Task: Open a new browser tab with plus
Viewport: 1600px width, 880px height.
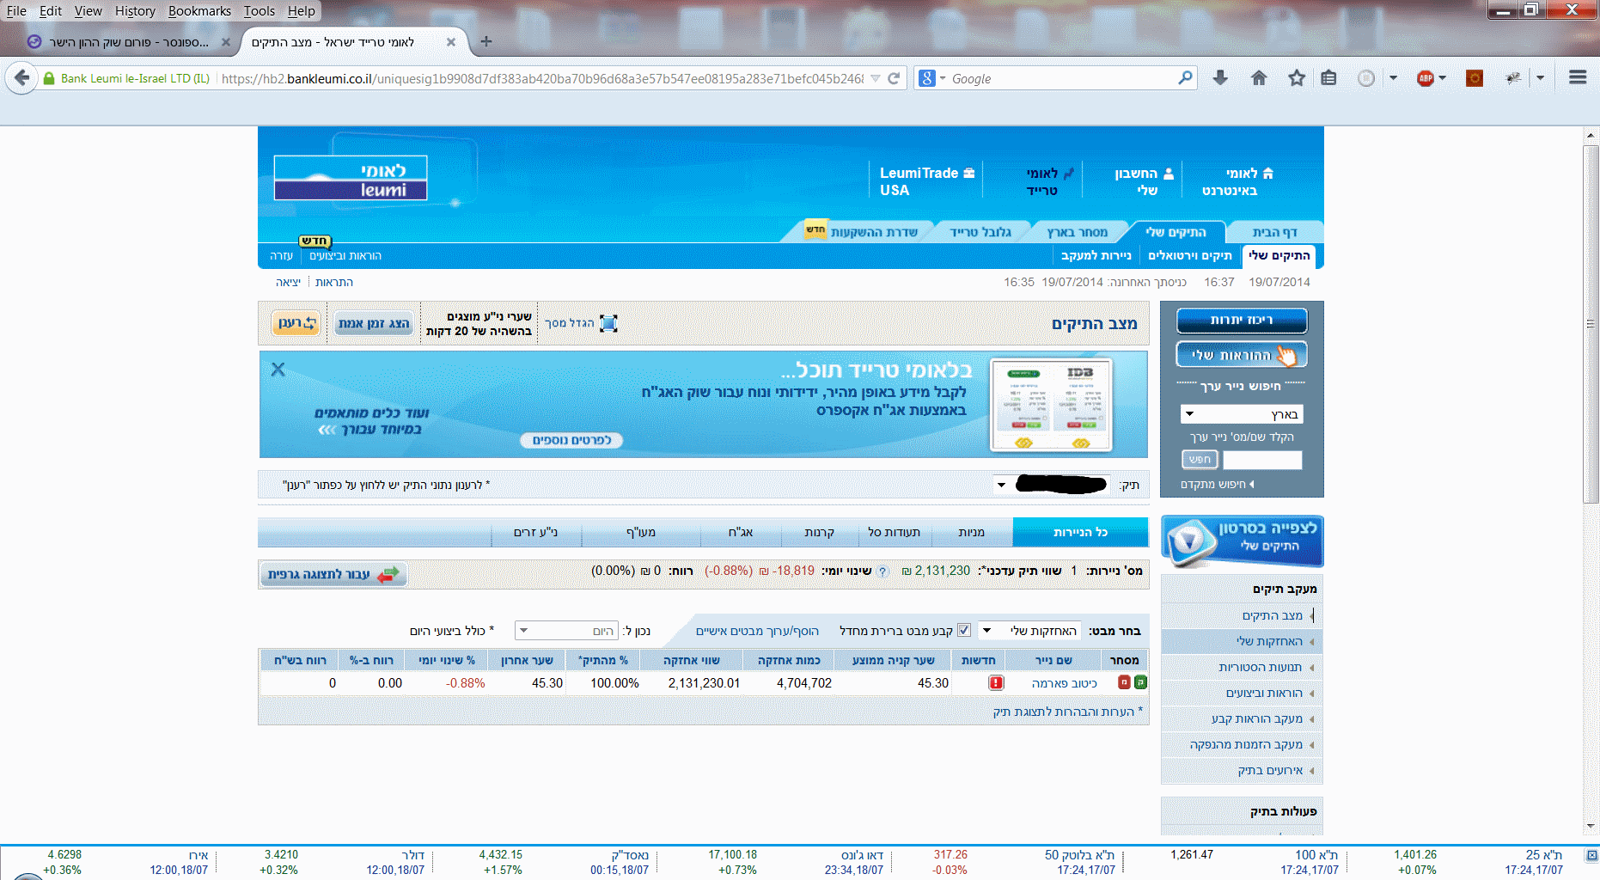Action: (x=486, y=41)
